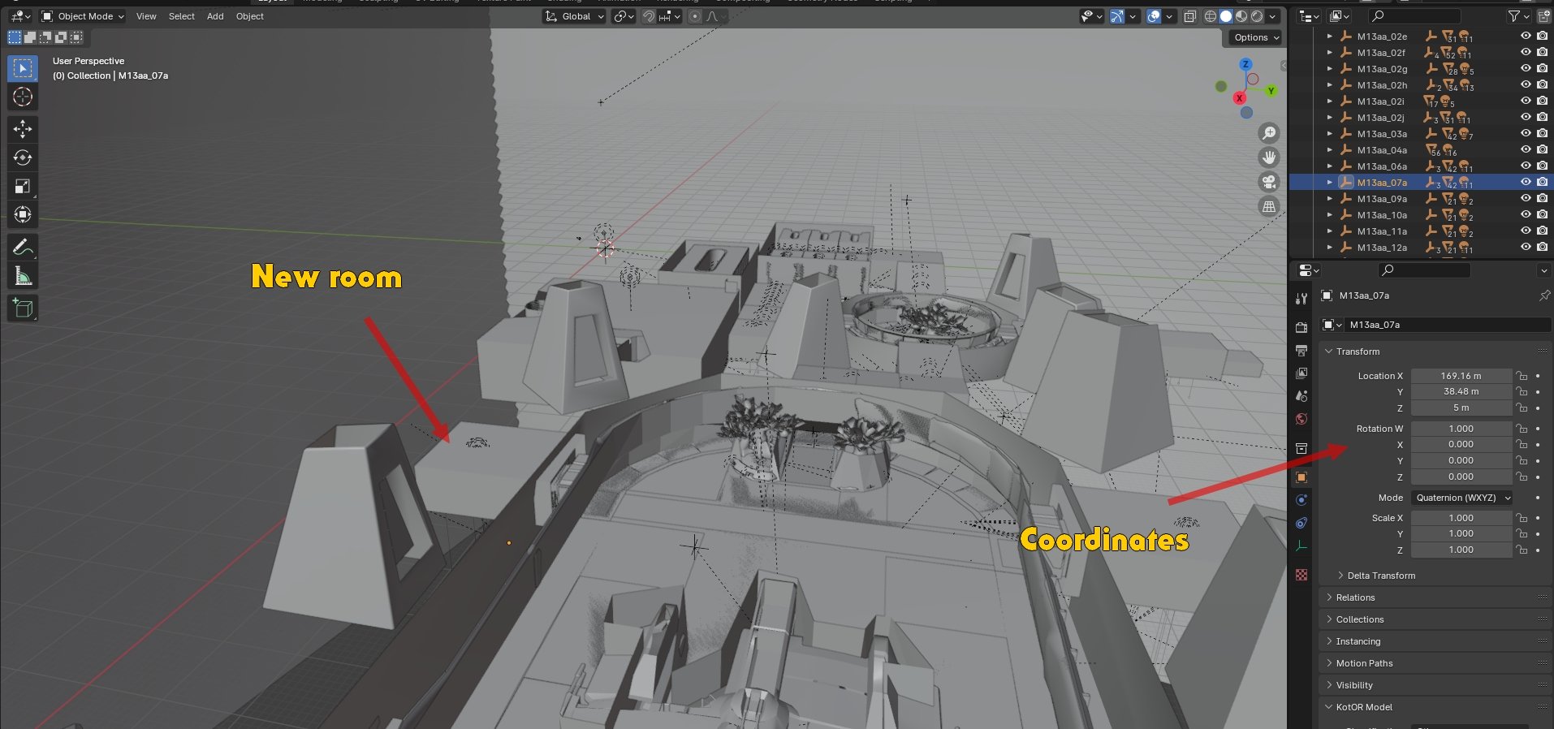Toggle snapping magnet
This screenshot has height=729, width=1554.
[x=649, y=16]
